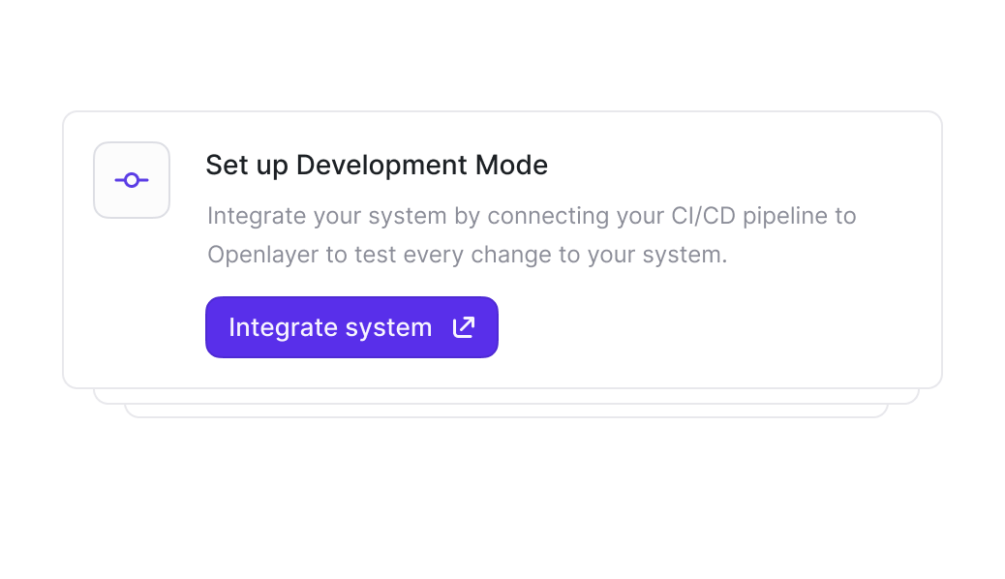Viewport: 1005px width, 579px height.
Task: Click the purple button's open-in-new-tab icon
Action: coord(464,327)
